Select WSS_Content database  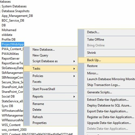(x=11, y=125)
